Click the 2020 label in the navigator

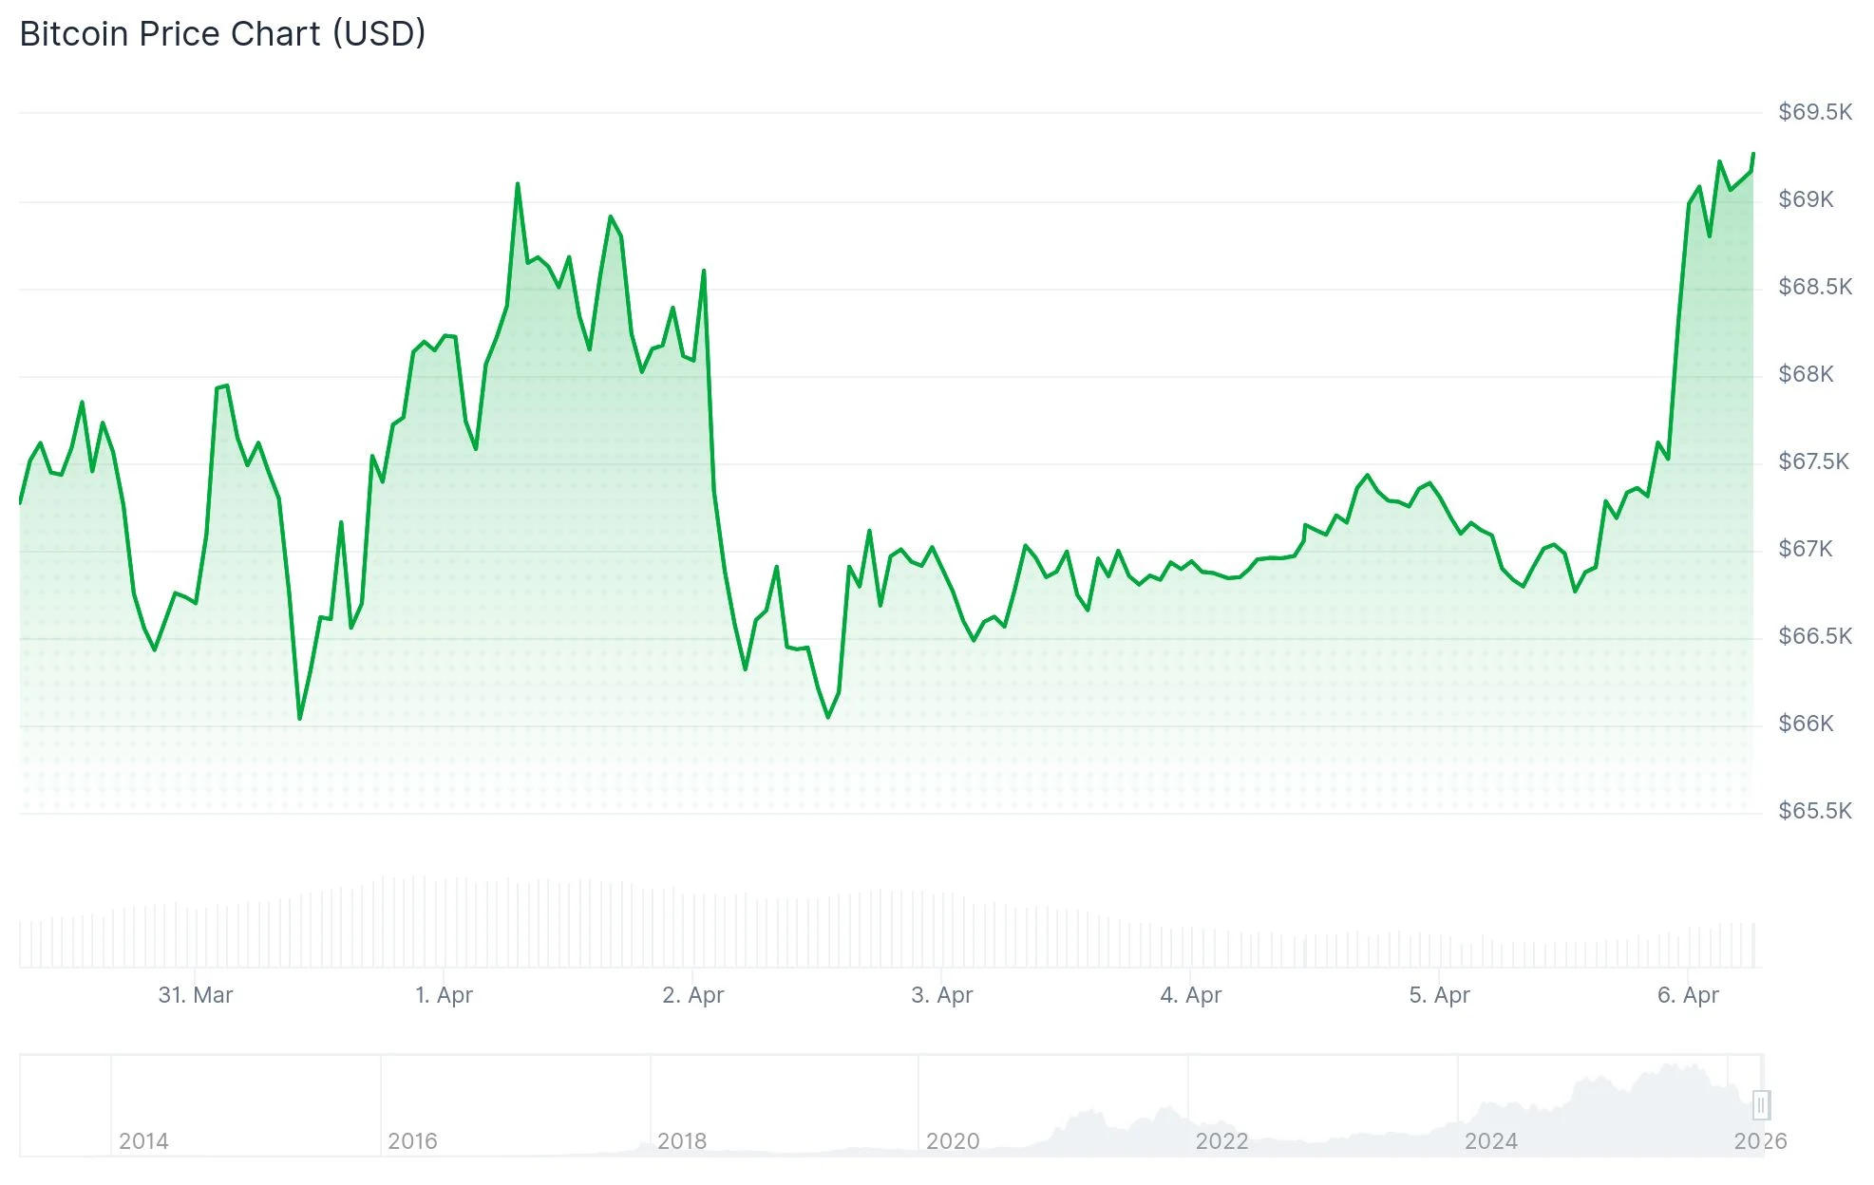pos(953,1141)
